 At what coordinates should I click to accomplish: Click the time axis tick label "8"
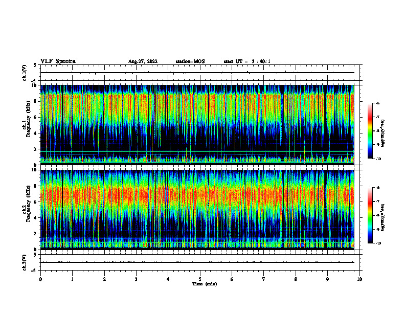click(x=296, y=279)
